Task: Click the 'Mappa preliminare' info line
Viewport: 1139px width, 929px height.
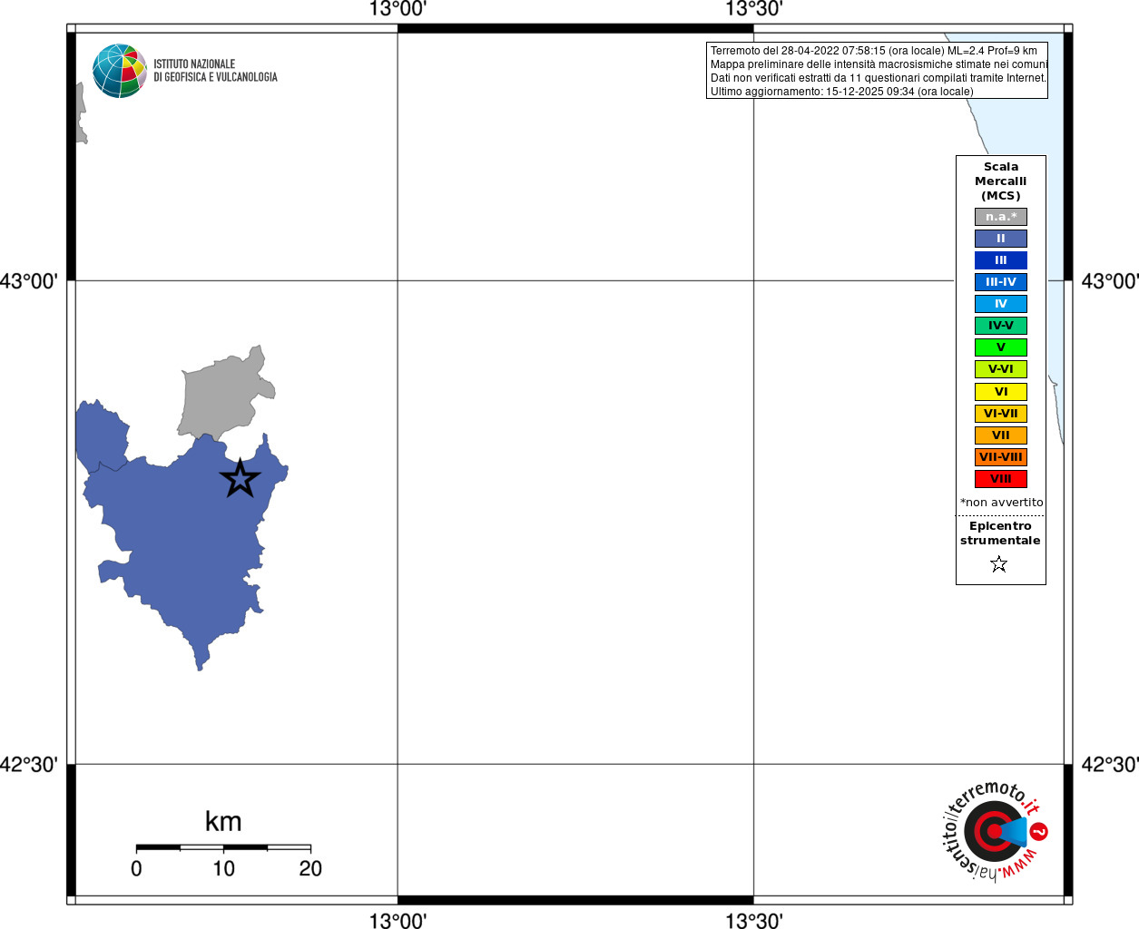Action: coord(879,64)
